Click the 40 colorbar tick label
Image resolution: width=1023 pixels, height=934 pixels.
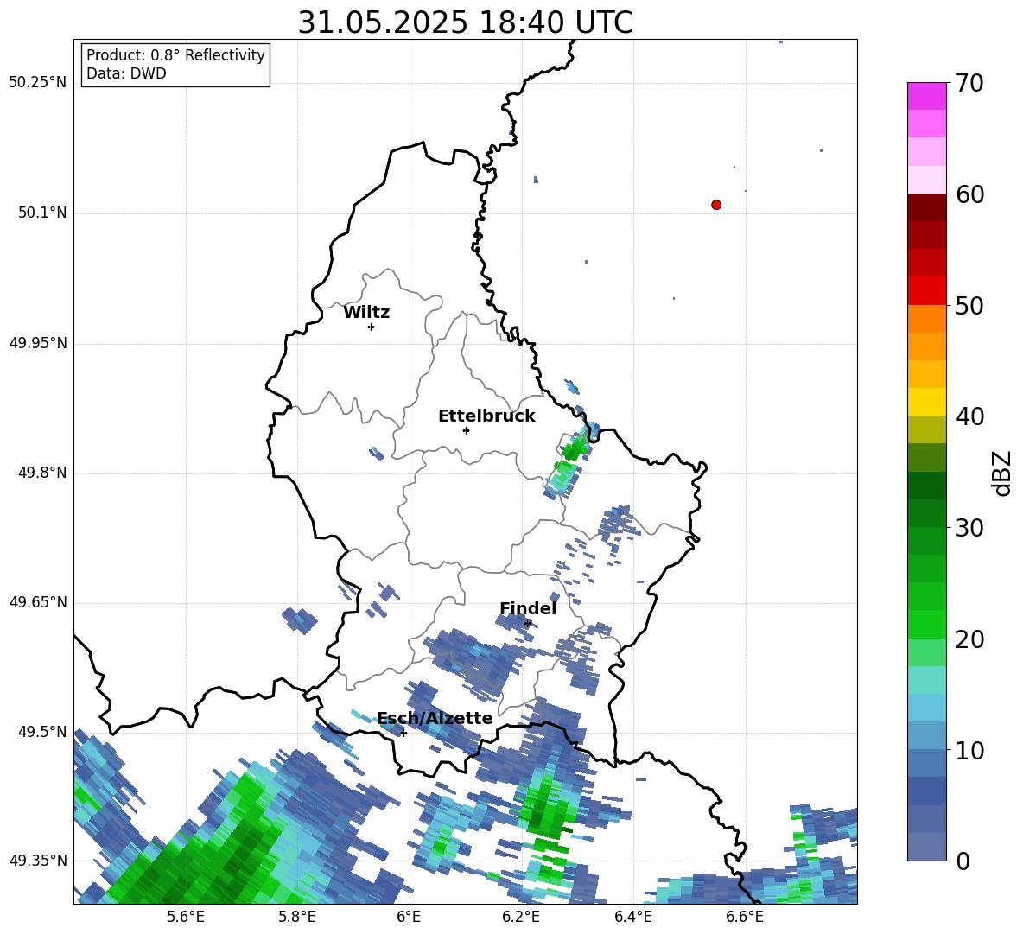point(969,416)
